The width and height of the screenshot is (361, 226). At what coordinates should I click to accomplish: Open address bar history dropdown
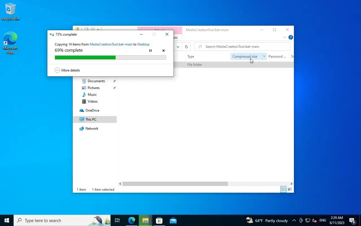click(178, 47)
